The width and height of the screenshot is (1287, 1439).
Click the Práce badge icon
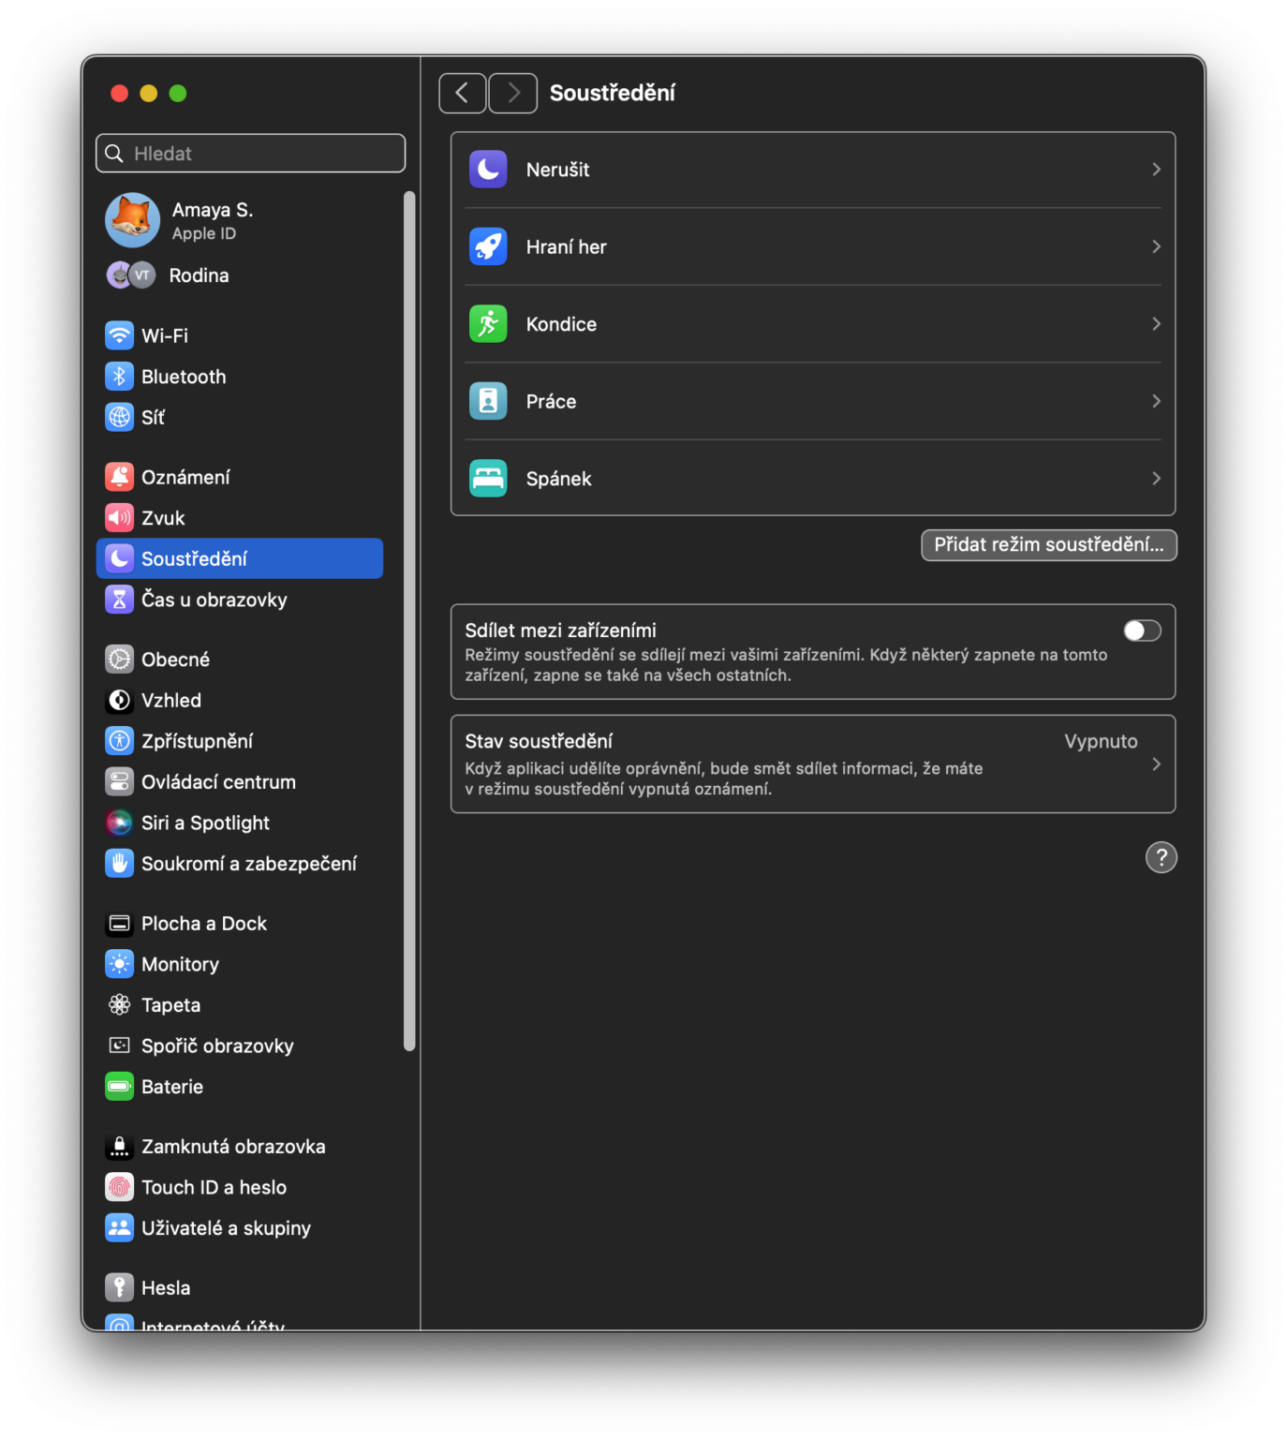click(x=488, y=401)
